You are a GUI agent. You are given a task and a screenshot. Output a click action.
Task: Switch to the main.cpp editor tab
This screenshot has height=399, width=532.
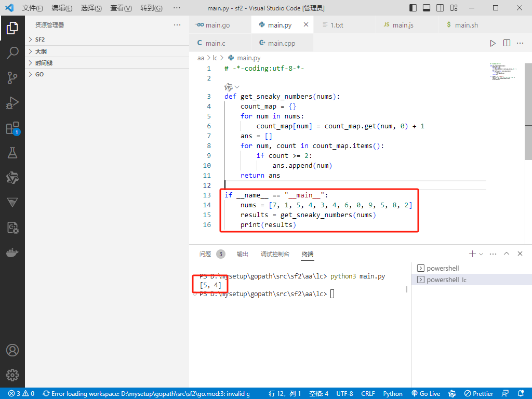[x=282, y=43]
